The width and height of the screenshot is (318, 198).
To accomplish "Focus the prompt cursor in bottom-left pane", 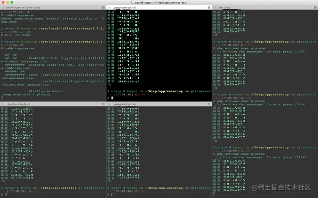I will click(6, 195).
